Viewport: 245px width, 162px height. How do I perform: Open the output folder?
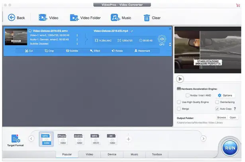click(233, 117)
